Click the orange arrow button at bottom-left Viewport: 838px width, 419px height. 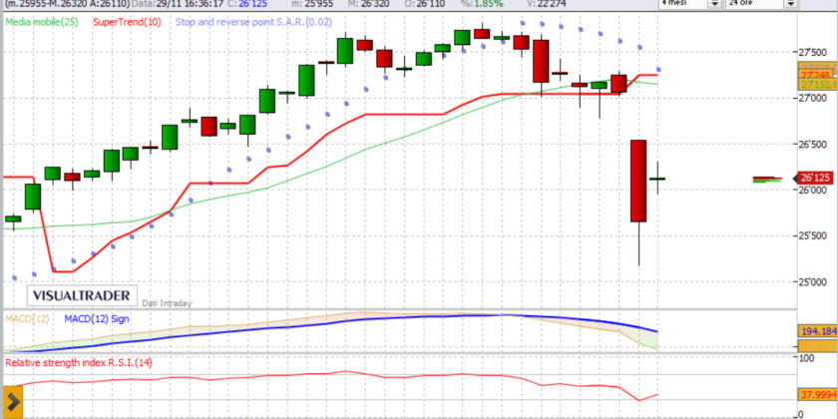11,400
